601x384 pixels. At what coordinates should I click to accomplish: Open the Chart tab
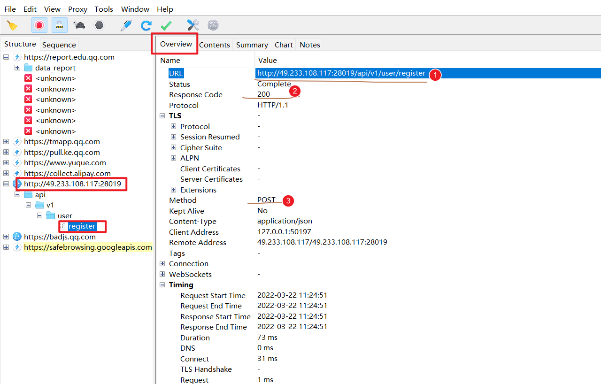coord(284,45)
